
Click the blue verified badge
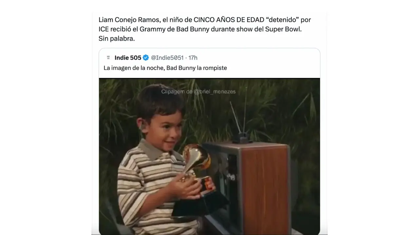tap(146, 58)
